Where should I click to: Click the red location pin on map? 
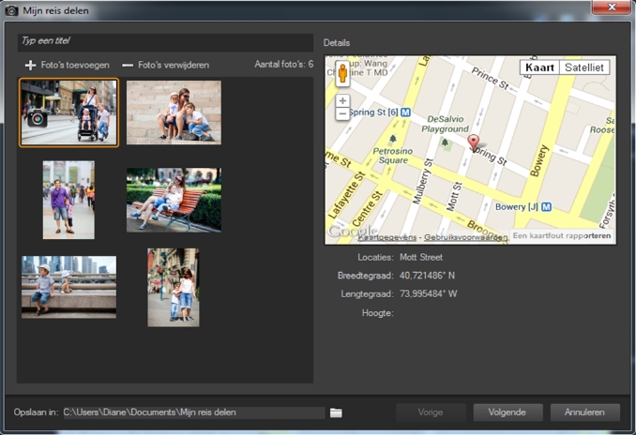474,142
